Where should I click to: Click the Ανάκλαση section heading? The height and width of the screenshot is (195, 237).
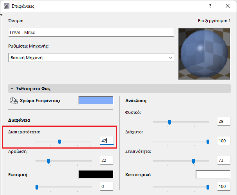[136, 101]
